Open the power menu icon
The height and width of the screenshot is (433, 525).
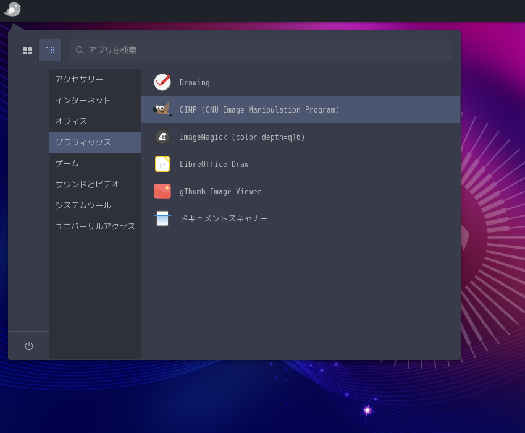pyautogui.click(x=29, y=346)
